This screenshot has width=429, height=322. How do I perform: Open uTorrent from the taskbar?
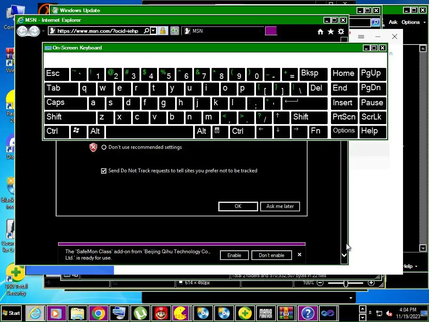(140, 313)
